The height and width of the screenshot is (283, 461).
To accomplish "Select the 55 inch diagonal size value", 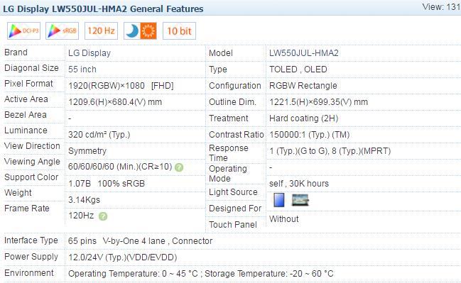I will (82, 70).
